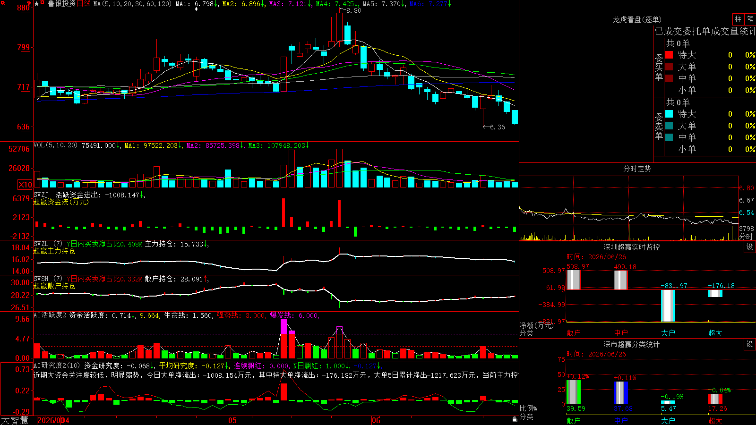Image resolution: width=756 pixels, height=425 pixels.
Task: Click the SVZJ 活跃资金进出 indicator label
Action: 89,195
